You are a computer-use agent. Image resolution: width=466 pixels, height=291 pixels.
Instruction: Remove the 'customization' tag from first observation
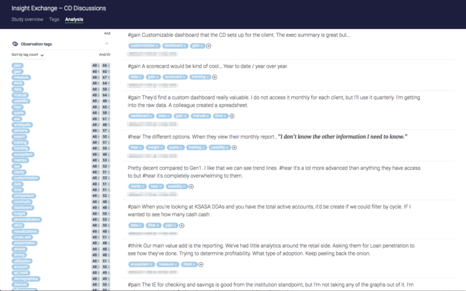(x=157, y=46)
